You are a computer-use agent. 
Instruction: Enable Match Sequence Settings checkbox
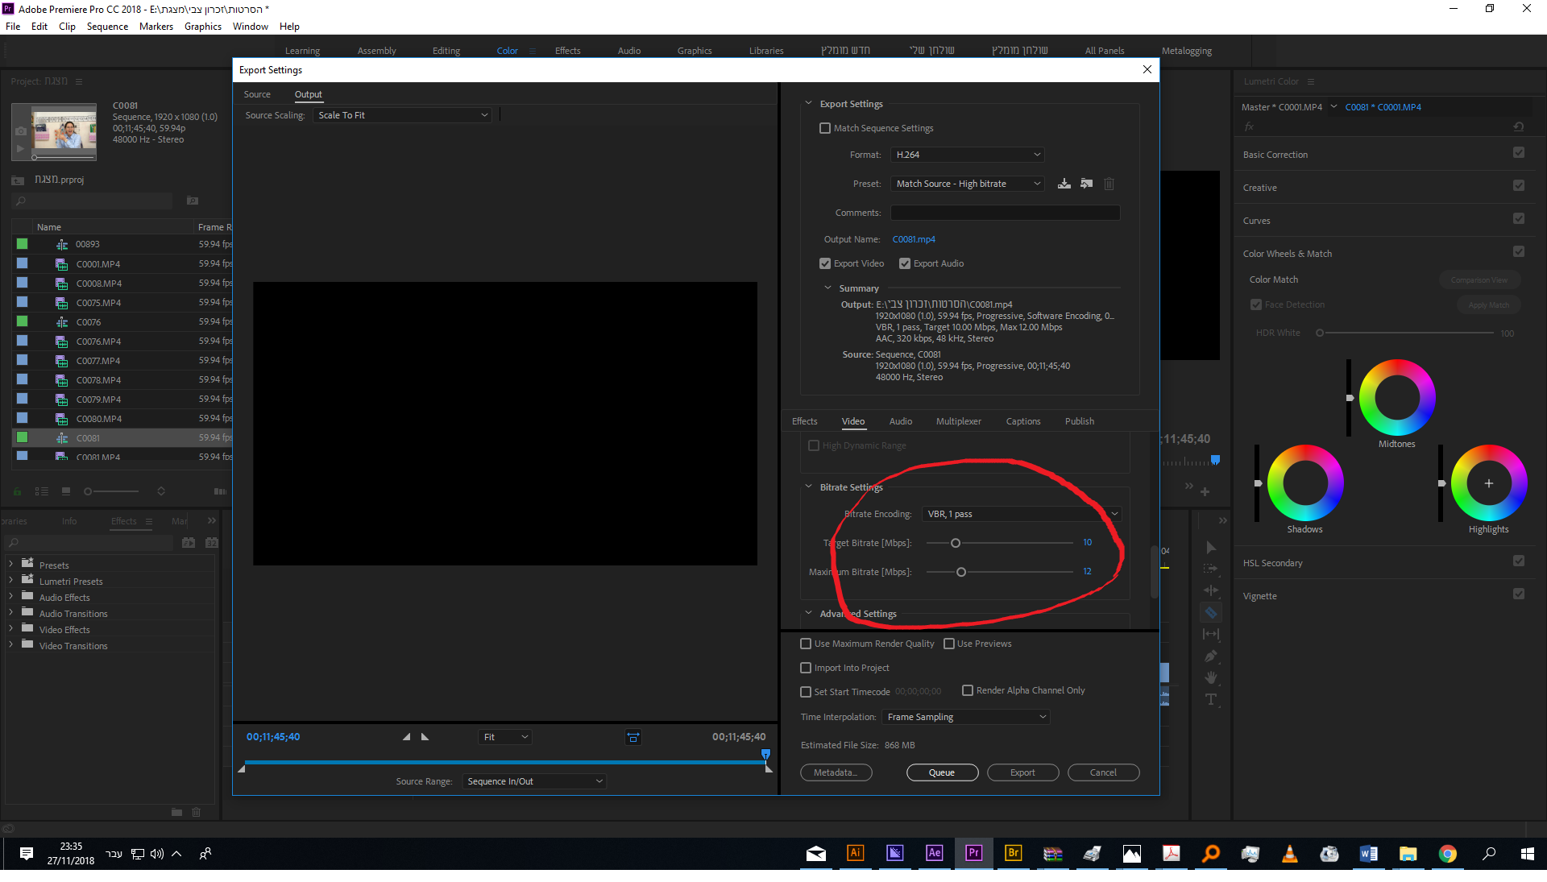(x=825, y=128)
